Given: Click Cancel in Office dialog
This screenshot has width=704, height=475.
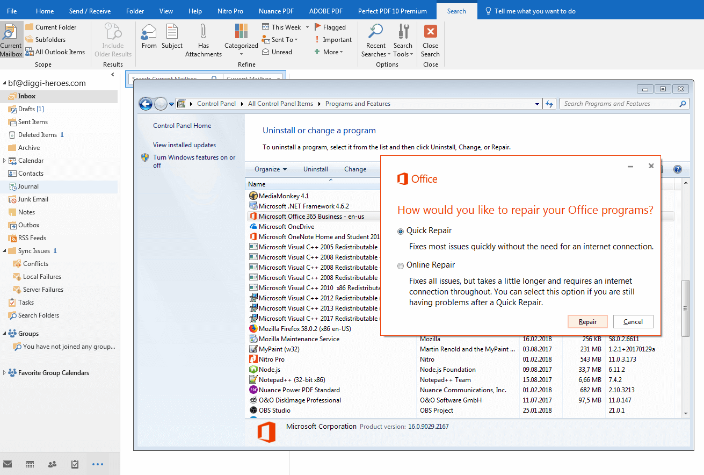Looking at the screenshot, I should pyautogui.click(x=633, y=322).
